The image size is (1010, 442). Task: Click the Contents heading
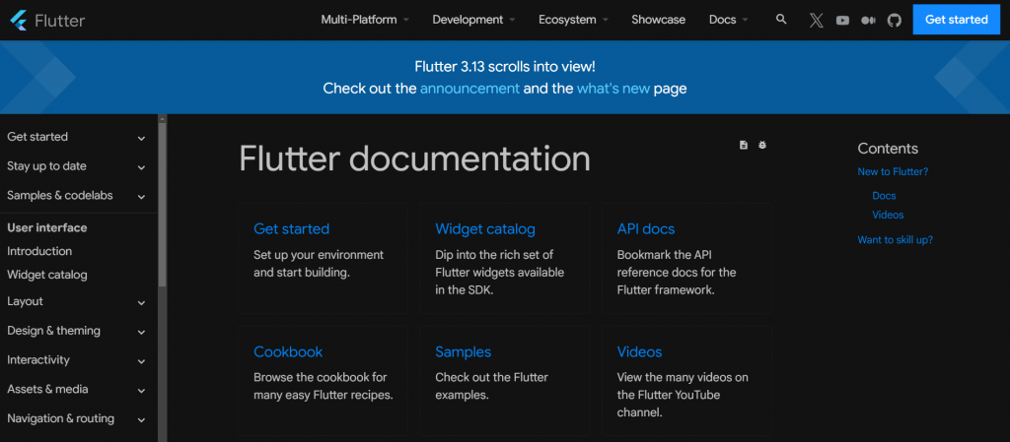[x=888, y=149]
